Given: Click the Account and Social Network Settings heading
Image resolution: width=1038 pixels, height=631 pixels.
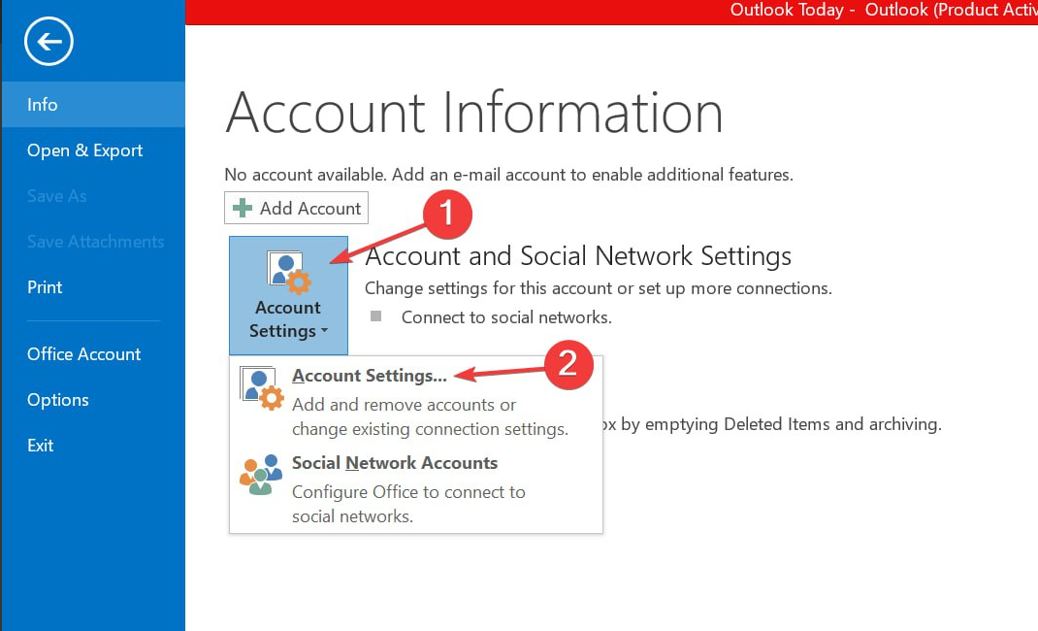Looking at the screenshot, I should point(578,256).
